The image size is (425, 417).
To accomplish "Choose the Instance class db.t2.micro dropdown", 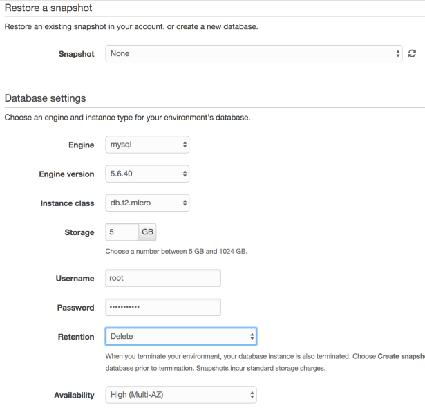I will coord(147,203).
